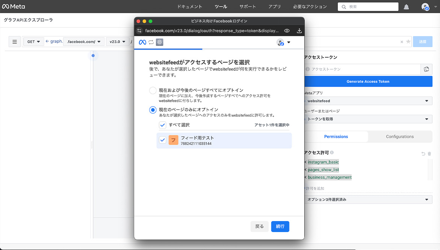Viewport: 440px width, 250px height.
Task: Click the star favorite icon in query bar
Action: point(408,42)
